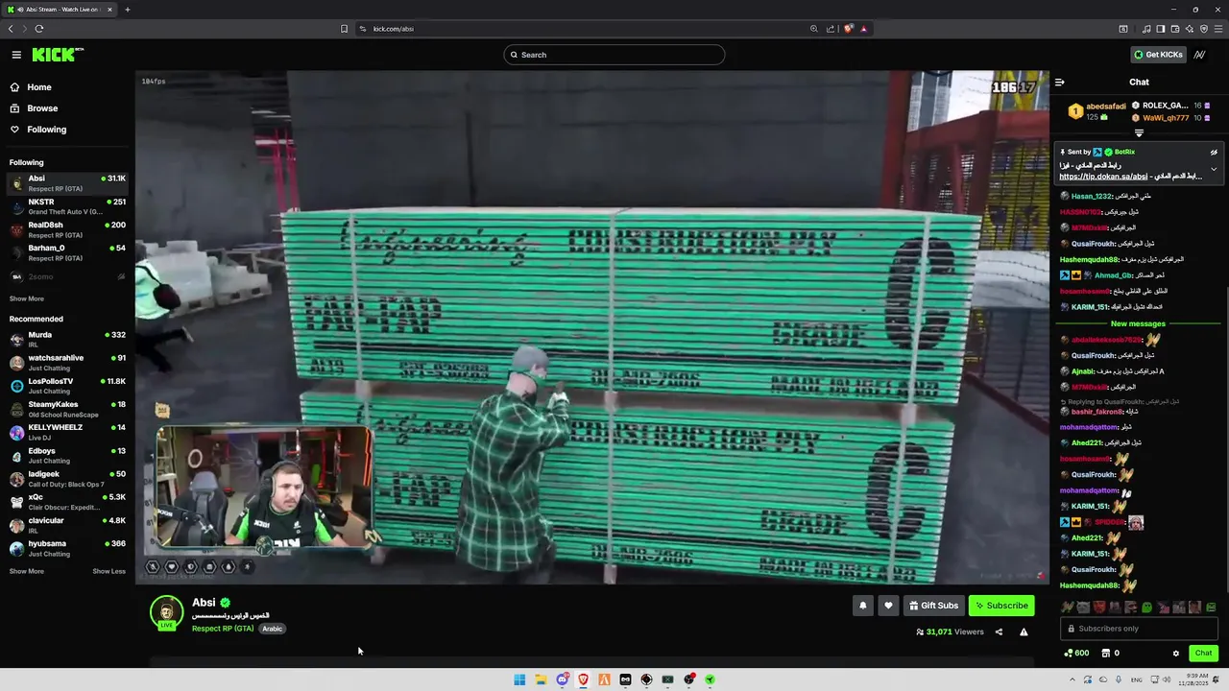Screen dimensions: 1229x691
Task: Open File Explorer from taskbar
Action: pos(541,679)
